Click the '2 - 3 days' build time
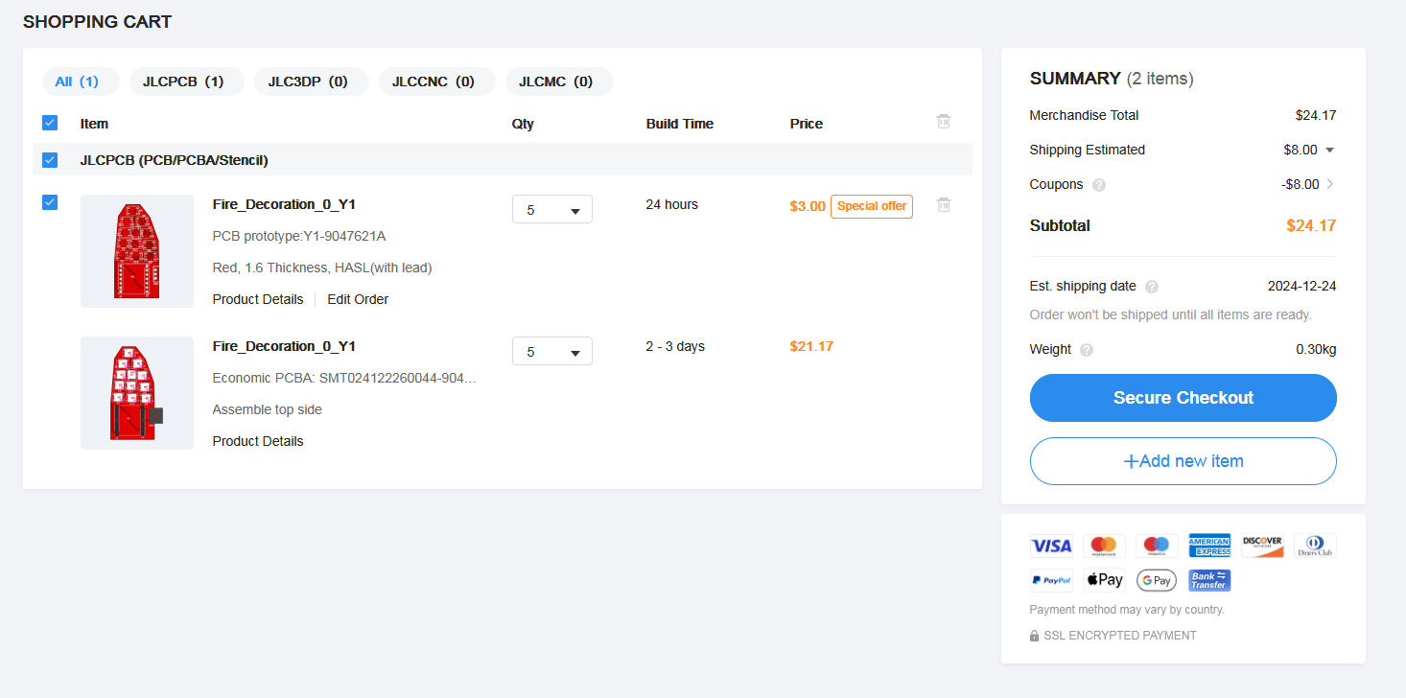This screenshot has height=698, width=1406. coord(675,346)
